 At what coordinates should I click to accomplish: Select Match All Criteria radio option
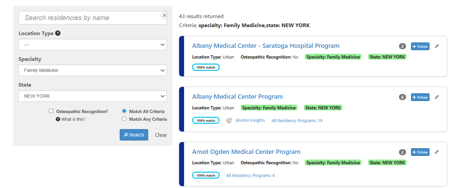tap(124, 111)
